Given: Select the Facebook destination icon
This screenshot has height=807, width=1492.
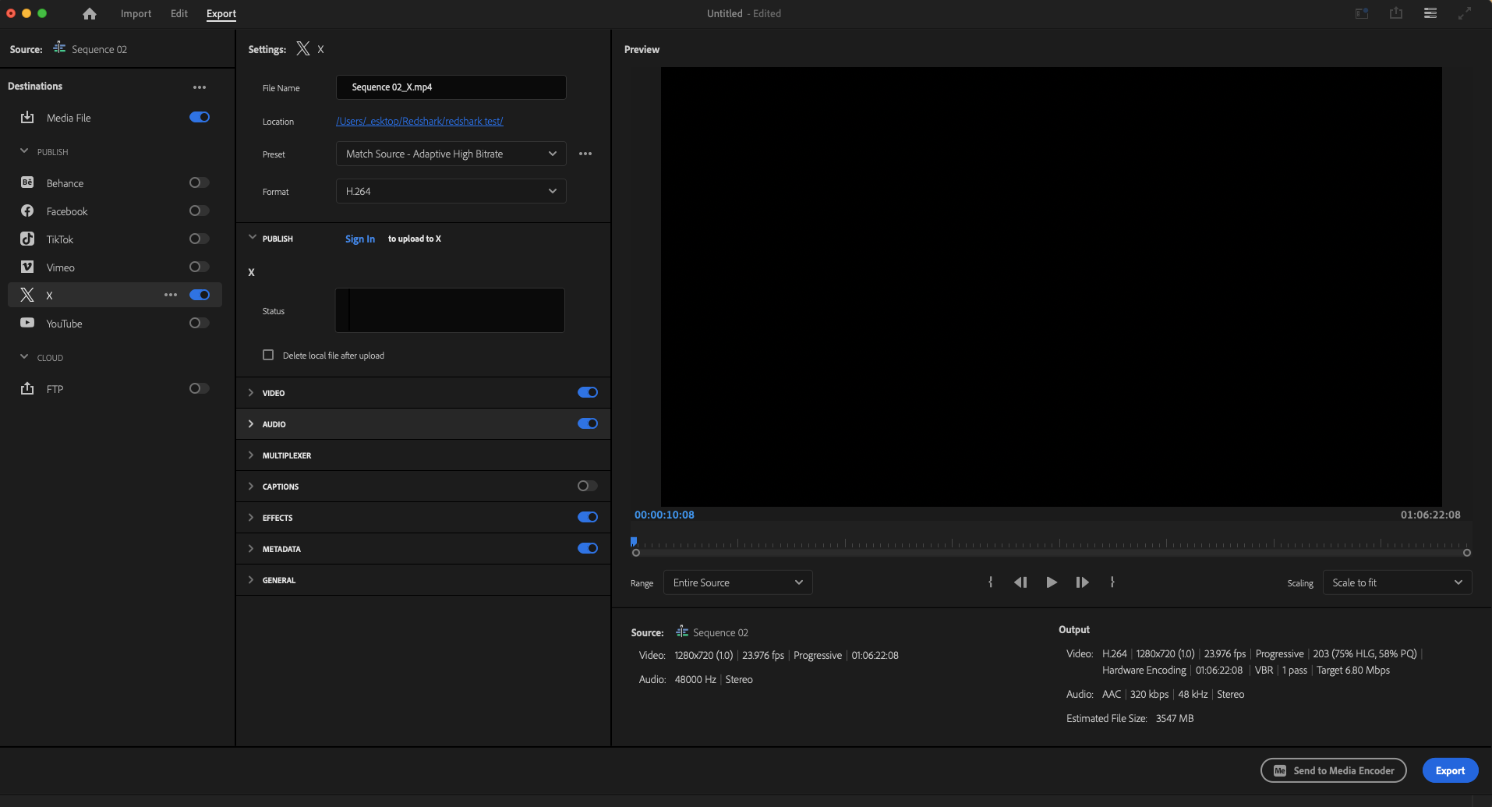Looking at the screenshot, I should coord(27,211).
